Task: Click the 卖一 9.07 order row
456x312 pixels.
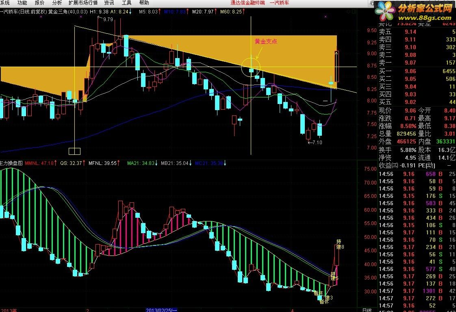Action: point(417,63)
